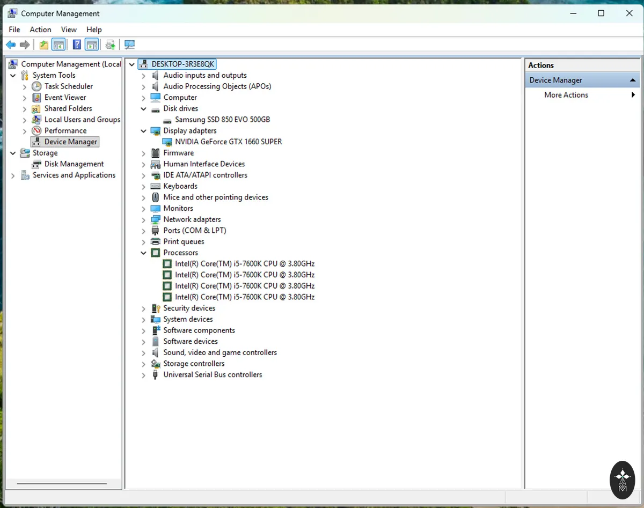Click the Audio inputs and outputs speaker icon
The width and height of the screenshot is (644, 508).
coord(156,76)
